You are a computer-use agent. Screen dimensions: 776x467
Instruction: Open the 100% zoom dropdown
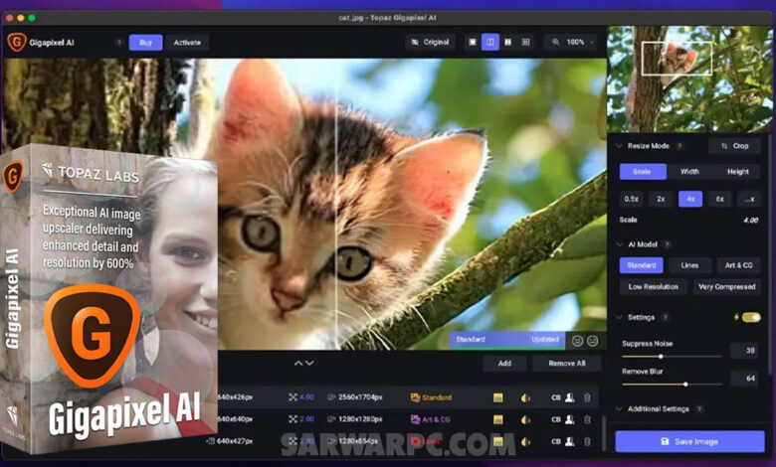coord(574,42)
